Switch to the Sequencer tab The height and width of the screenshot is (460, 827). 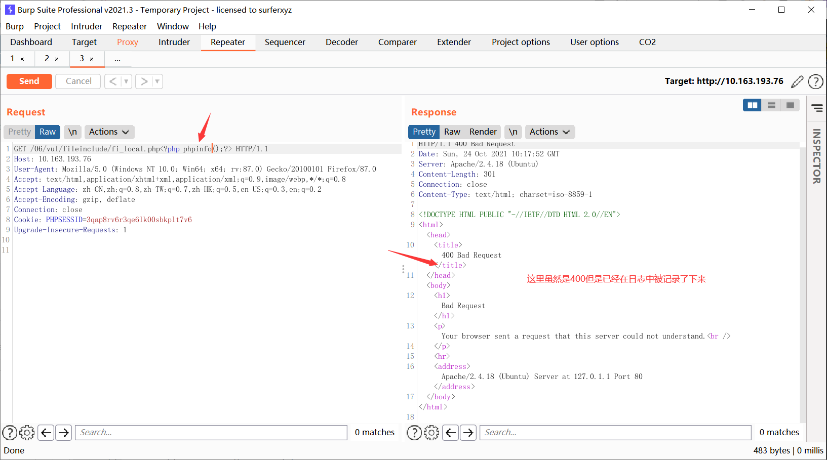[x=285, y=43]
